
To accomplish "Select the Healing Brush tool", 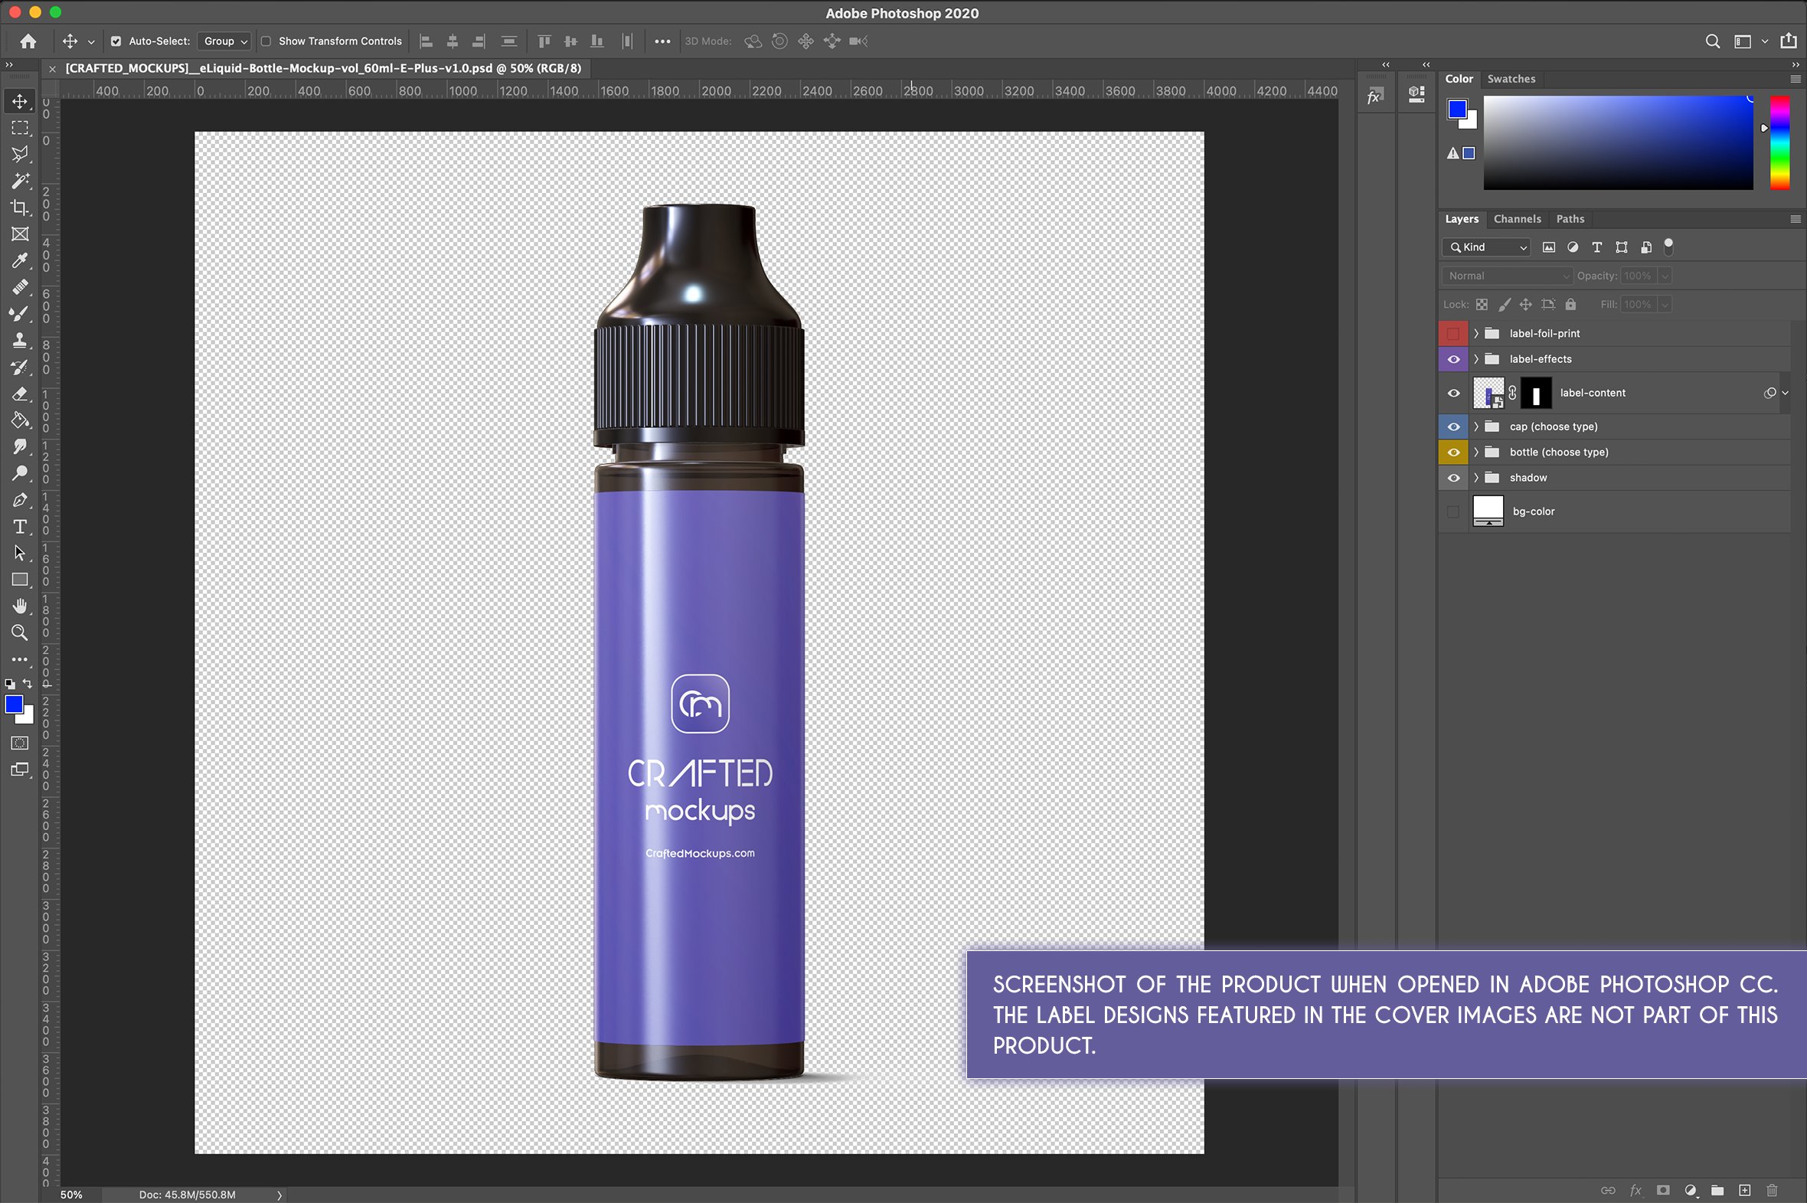I will tap(20, 287).
